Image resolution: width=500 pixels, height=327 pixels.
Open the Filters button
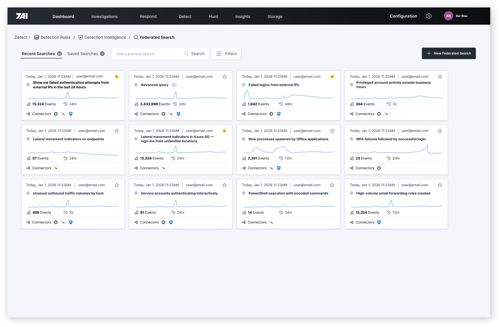(x=226, y=54)
